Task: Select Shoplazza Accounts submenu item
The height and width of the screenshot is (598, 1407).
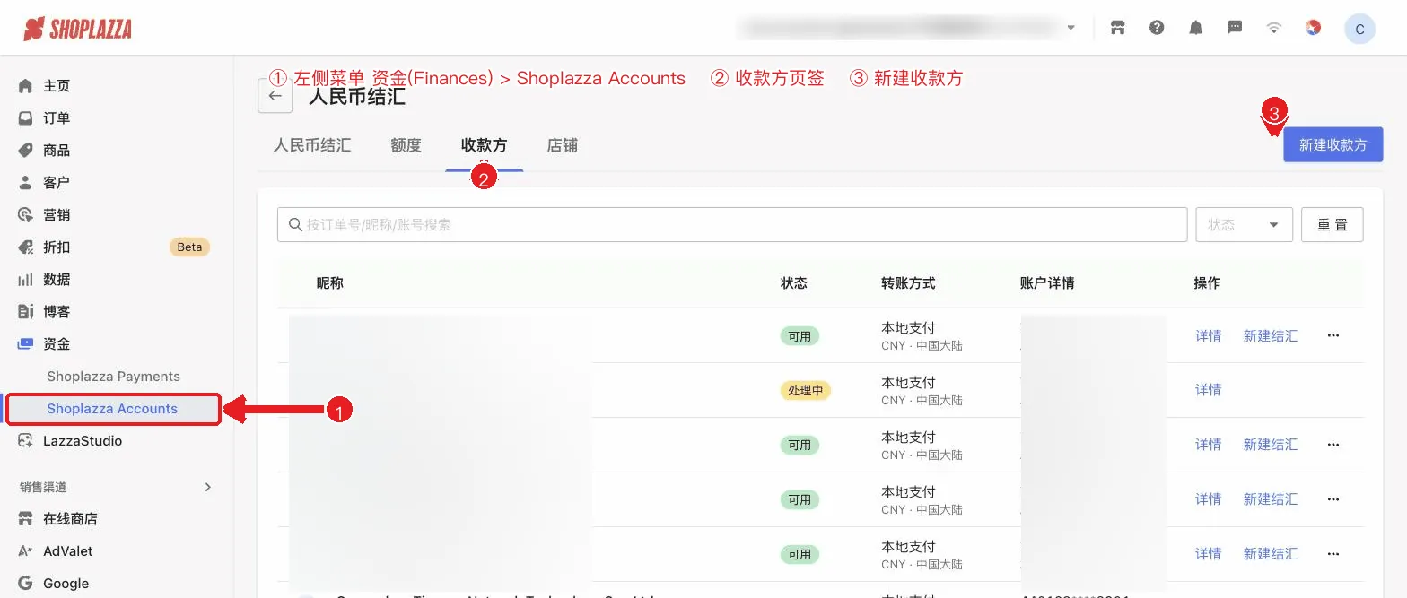Action: (112, 409)
